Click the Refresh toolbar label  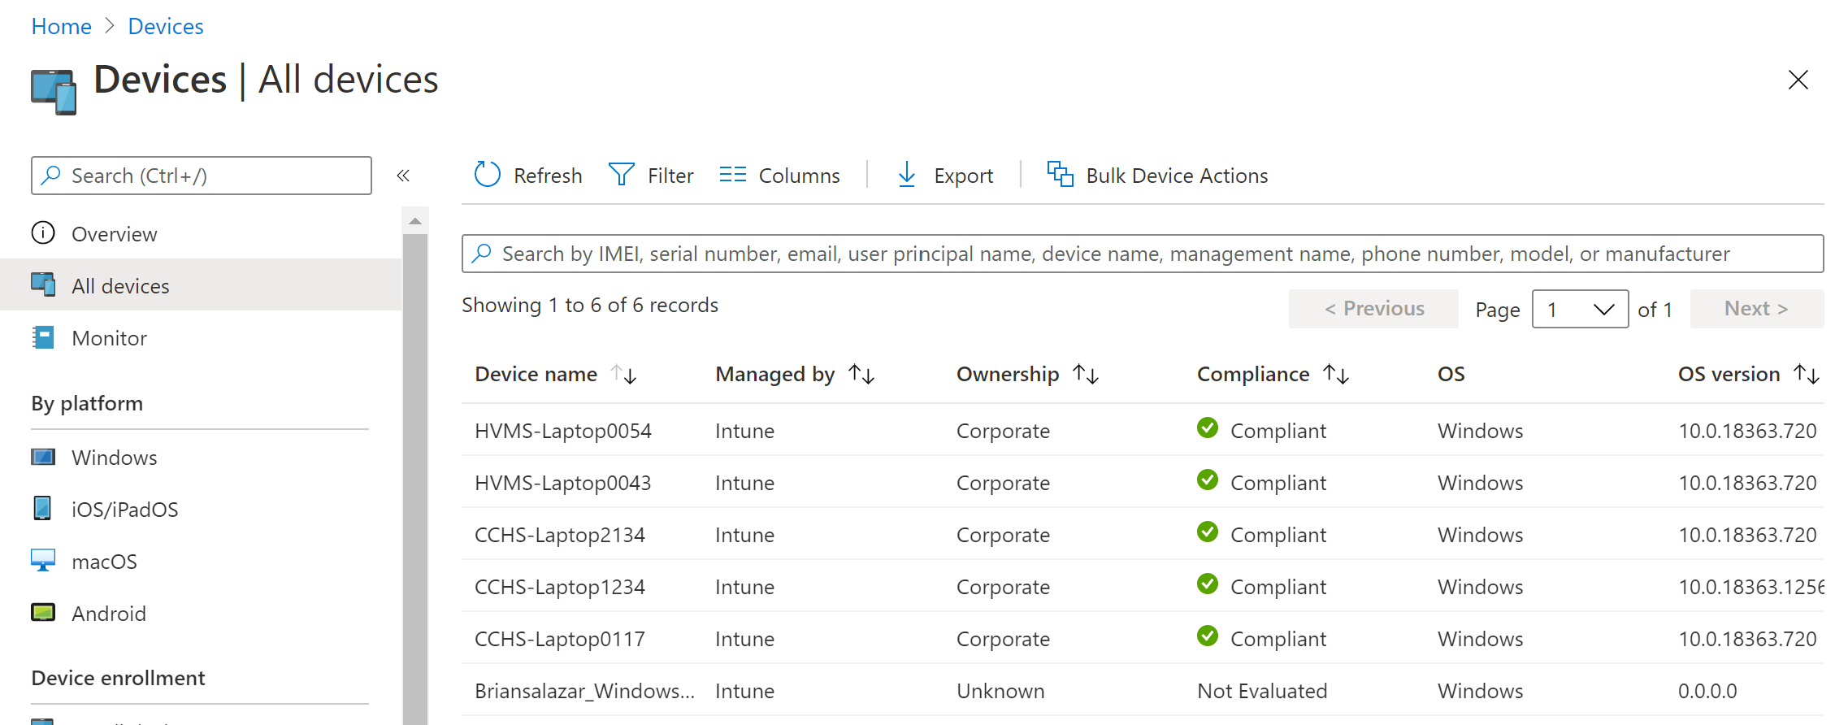coord(548,176)
